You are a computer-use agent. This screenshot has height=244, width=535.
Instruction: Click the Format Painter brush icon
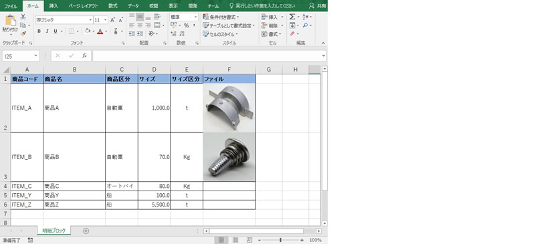(23, 33)
